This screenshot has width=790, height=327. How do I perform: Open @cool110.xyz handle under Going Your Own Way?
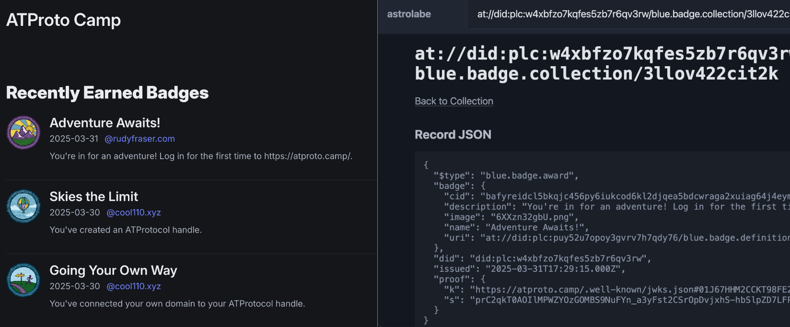coord(133,287)
